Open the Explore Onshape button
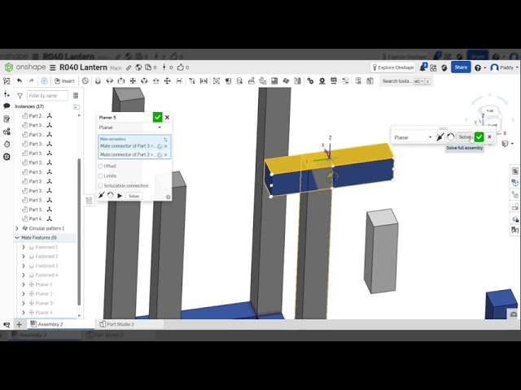521x390 pixels. tap(392, 67)
